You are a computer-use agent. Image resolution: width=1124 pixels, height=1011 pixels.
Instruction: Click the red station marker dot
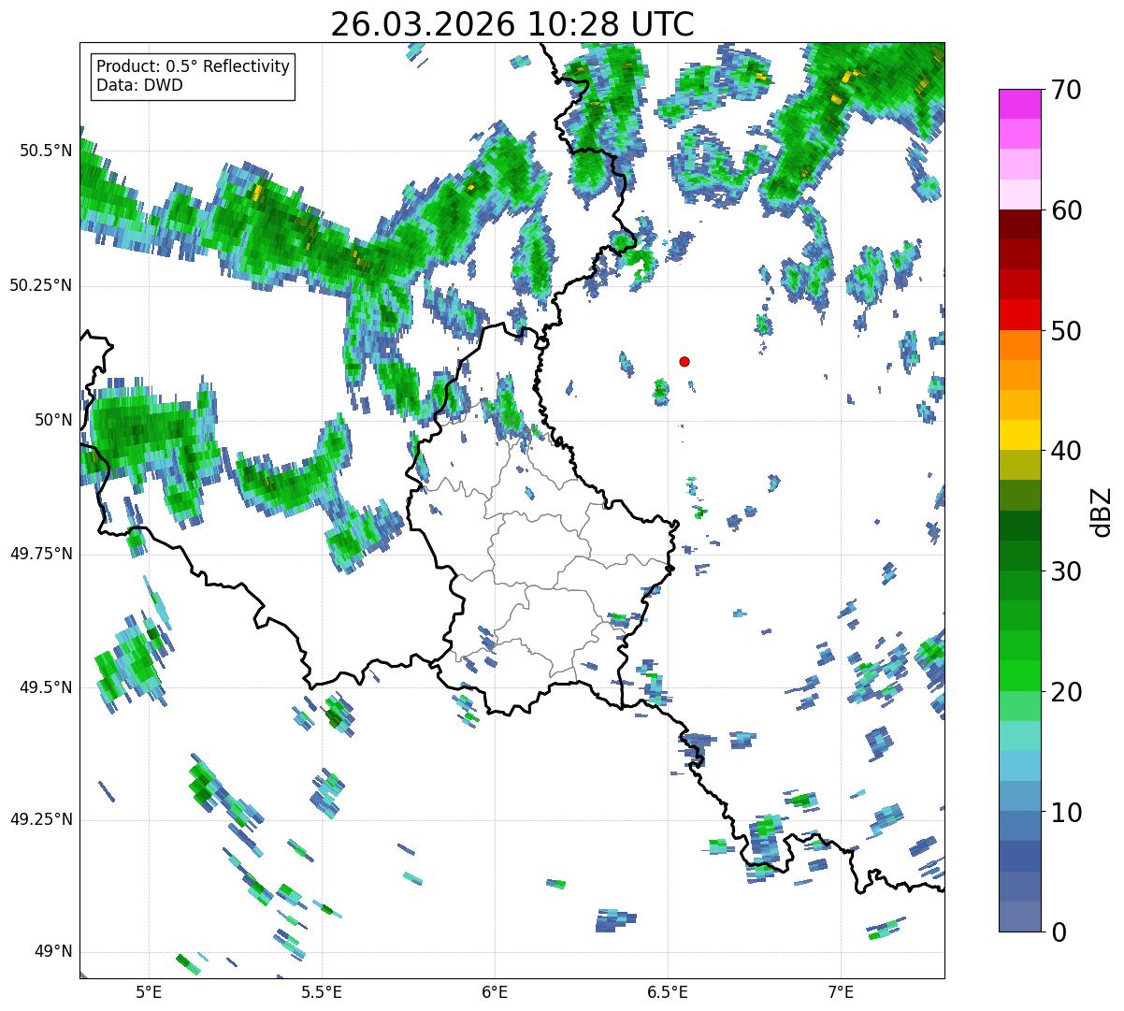[684, 361]
